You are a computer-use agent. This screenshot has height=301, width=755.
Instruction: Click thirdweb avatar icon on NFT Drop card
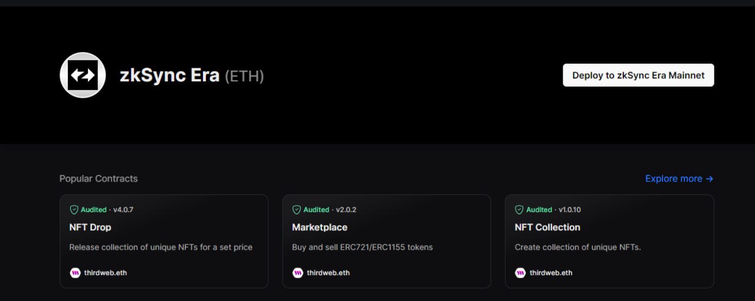click(75, 273)
